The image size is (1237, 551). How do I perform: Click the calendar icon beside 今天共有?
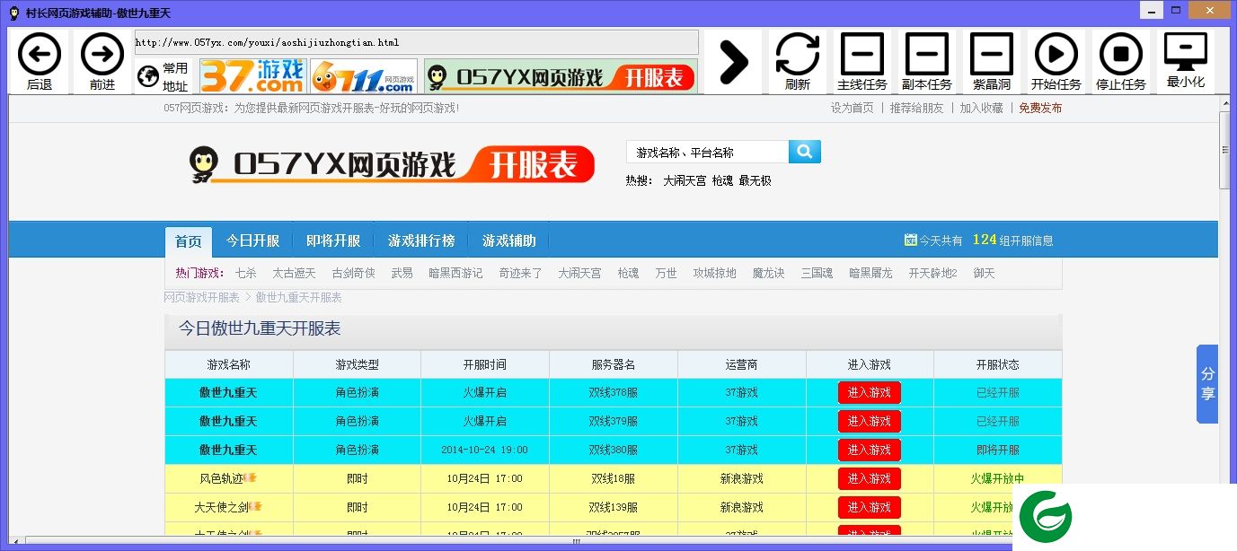pyautogui.click(x=910, y=241)
